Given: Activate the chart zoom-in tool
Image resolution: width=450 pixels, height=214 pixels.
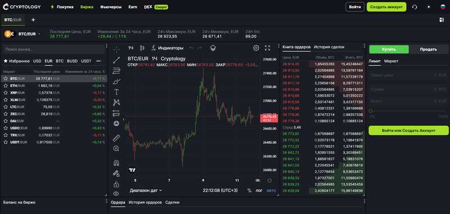Looking at the screenshot, I should tap(116, 148).
